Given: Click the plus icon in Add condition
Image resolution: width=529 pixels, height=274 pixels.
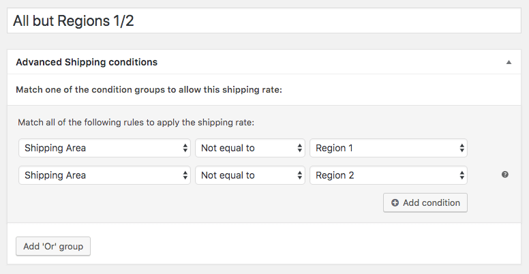Looking at the screenshot, I should tap(395, 203).
